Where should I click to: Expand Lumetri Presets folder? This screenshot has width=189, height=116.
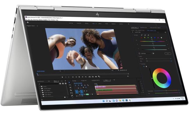[40, 88]
